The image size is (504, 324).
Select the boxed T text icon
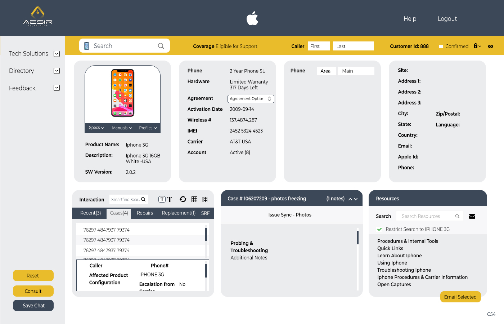[x=162, y=199]
